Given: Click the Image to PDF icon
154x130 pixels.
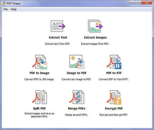Looking at the screenshot, I should point(77,62).
